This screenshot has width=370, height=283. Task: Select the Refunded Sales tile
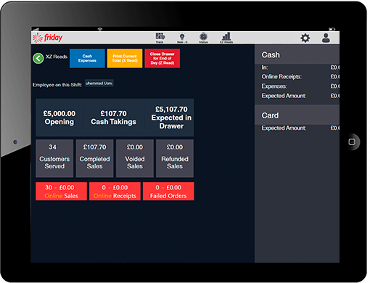coord(175,158)
